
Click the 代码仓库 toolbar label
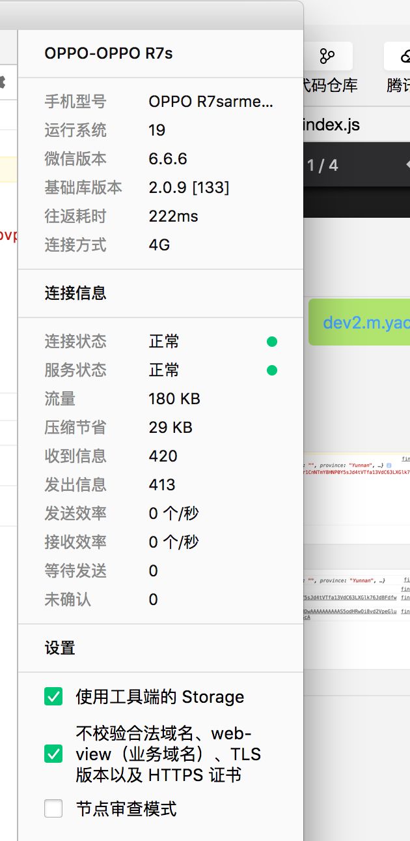point(330,85)
